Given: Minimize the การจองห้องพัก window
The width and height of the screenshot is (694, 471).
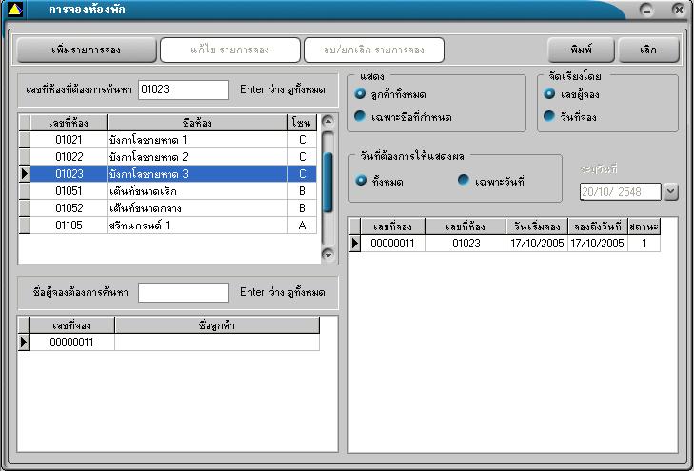Looking at the screenshot, I should [646, 10].
